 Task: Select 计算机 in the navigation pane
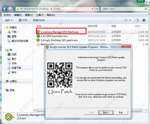(x=13, y=81)
